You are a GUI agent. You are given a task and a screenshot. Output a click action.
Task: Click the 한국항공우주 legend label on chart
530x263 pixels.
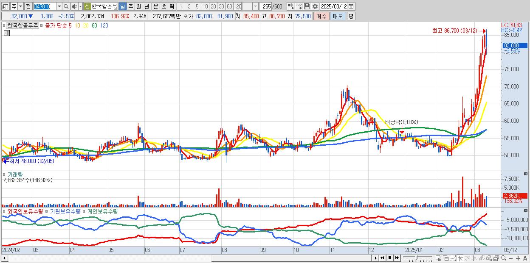click(23, 25)
